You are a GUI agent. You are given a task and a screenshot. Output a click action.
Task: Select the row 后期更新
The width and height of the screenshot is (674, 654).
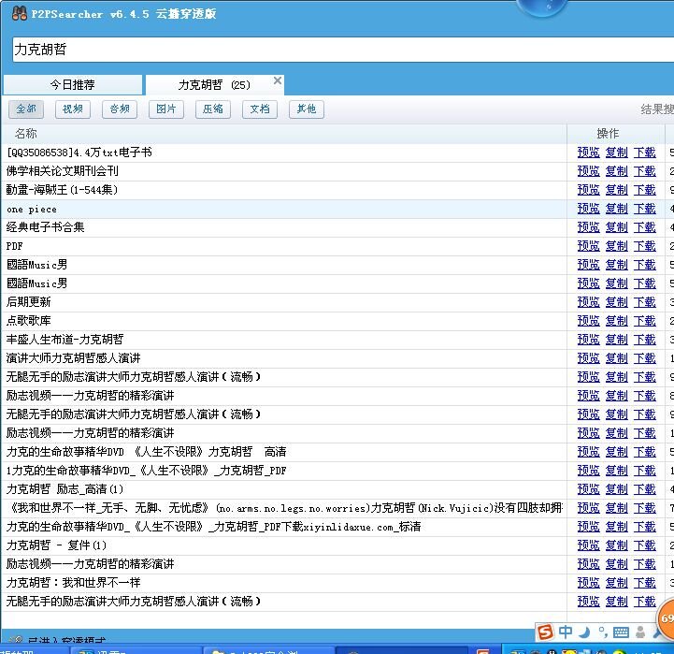(x=283, y=302)
